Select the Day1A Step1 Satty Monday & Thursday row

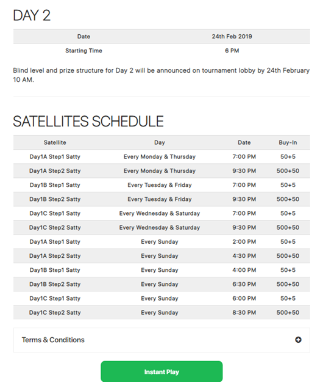(x=161, y=156)
